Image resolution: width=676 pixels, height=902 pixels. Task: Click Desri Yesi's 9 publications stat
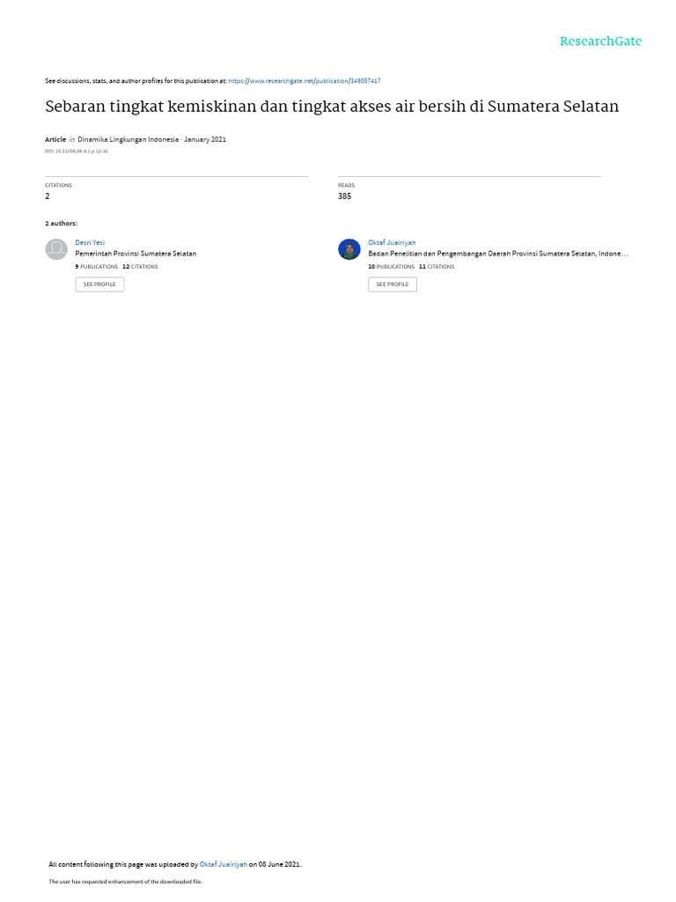pyautogui.click(x=96, y=267)
